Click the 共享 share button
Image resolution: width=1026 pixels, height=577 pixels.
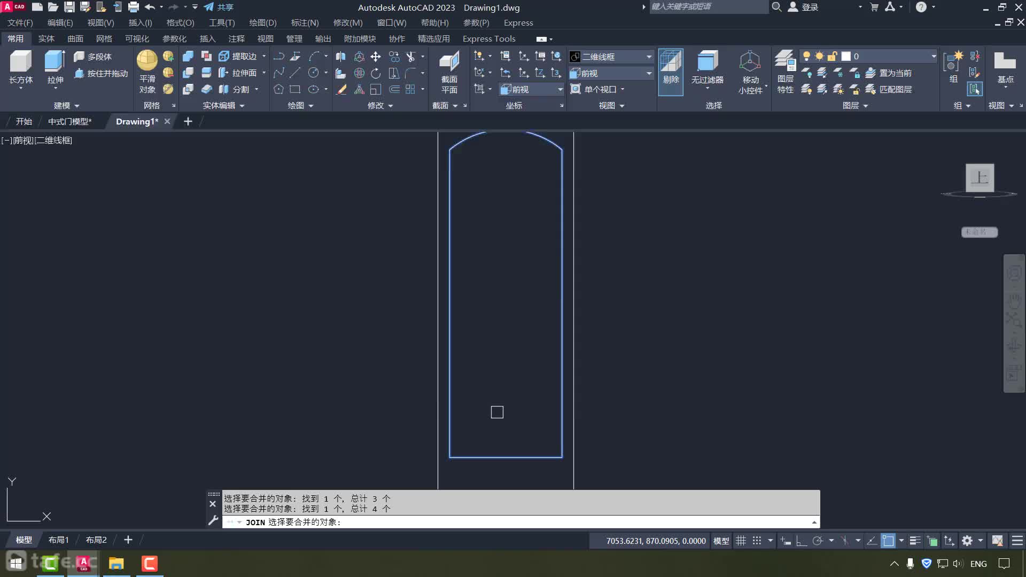219,7
